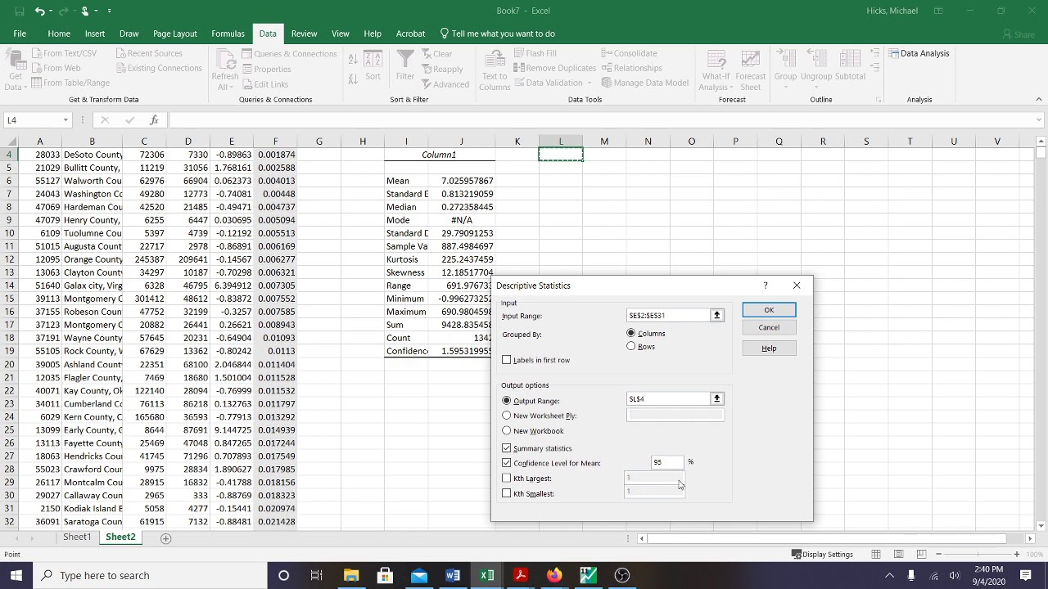
Task: Open the Formulas ribbon tab
Action: point(228,34)
